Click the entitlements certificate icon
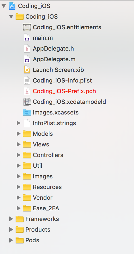This screenshot has width=134, height=254. (x=27, y=27)
